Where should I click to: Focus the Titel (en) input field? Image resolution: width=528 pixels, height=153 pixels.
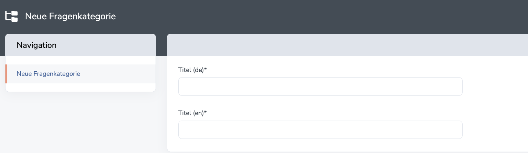click(x=320, y=130)
